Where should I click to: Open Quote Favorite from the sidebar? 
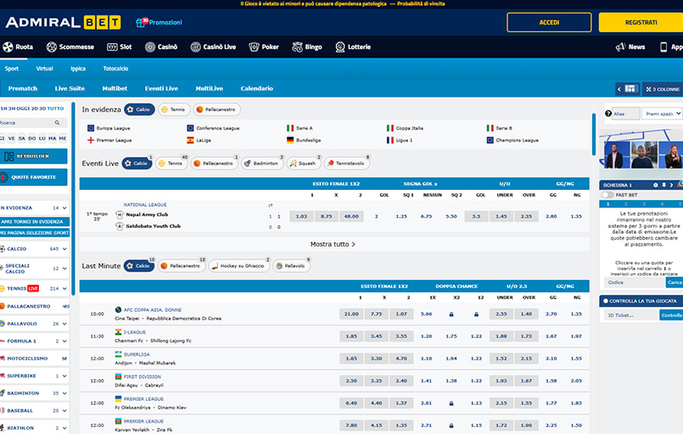coord(34,177)
